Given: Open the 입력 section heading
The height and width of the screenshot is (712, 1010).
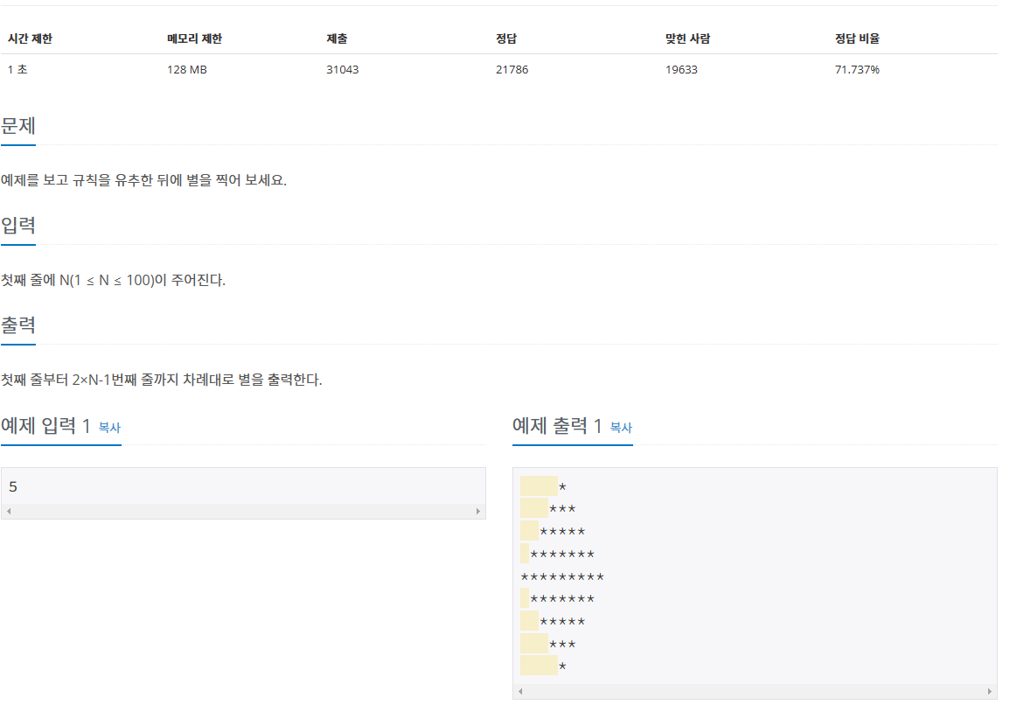Looking at the screenshot, I should tap(18, 226).
